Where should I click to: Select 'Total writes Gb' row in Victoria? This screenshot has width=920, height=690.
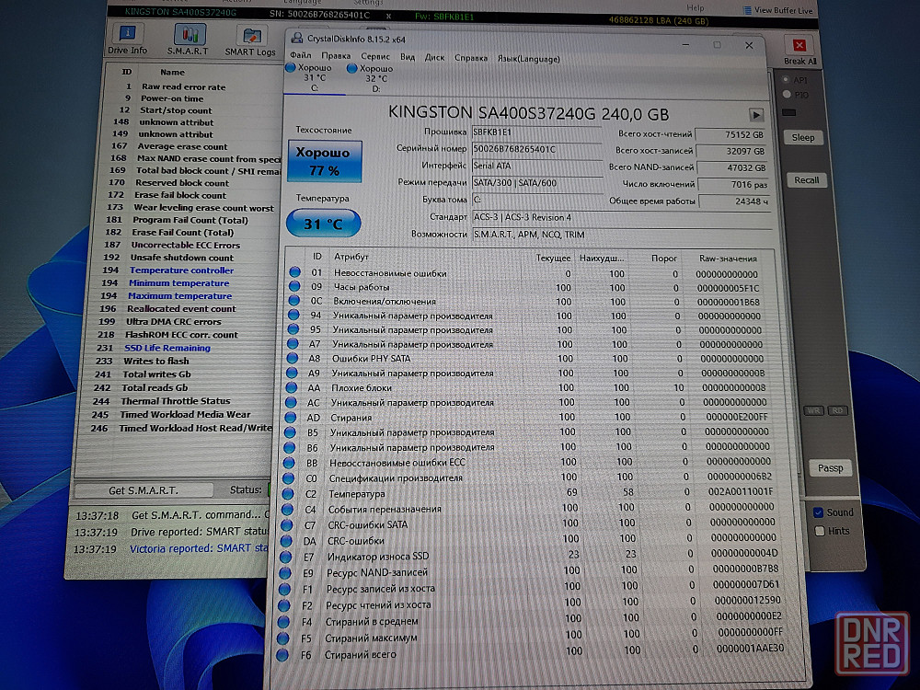coord(156,374)
